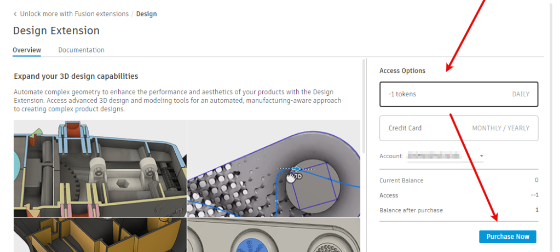Open the yellow housing cutaway image
Viewport: 560px width, 252px height.
[100, 235]
